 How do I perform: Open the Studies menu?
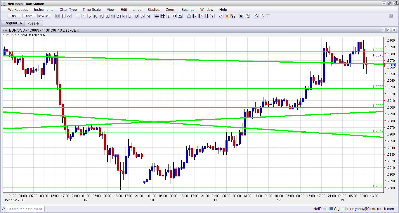[153, 10]
